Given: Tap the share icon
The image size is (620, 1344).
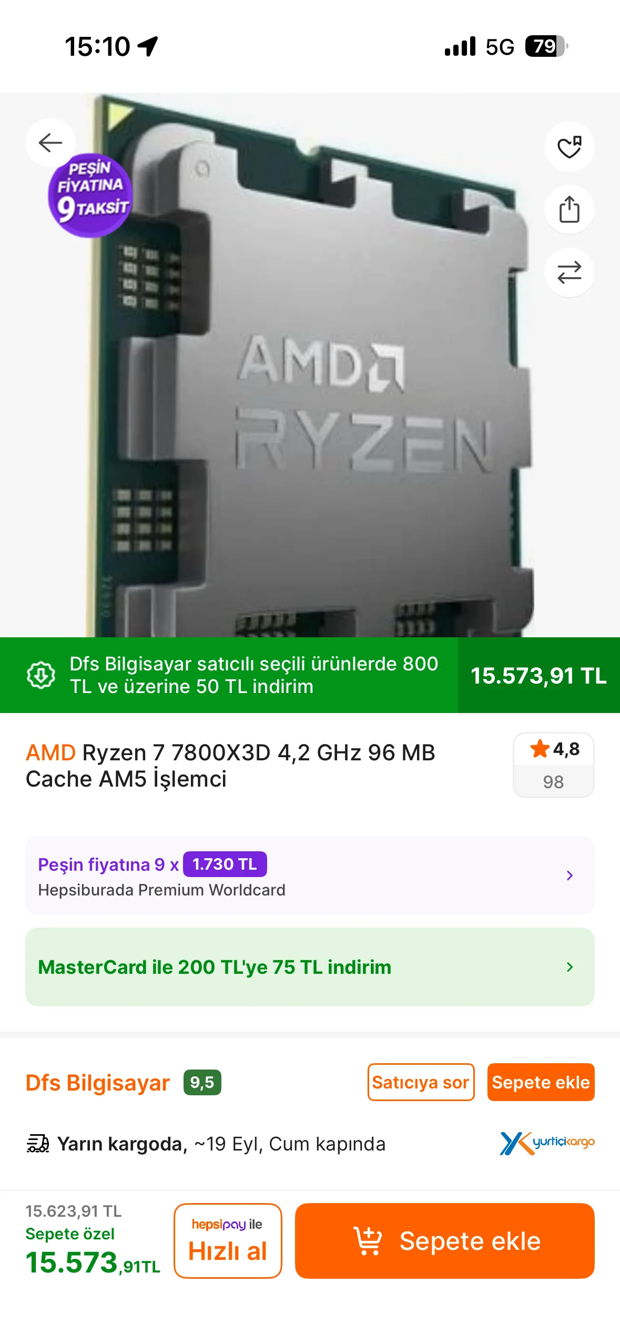Looking at the screenshot, I should pyautogui.click(x=569, y=209).
